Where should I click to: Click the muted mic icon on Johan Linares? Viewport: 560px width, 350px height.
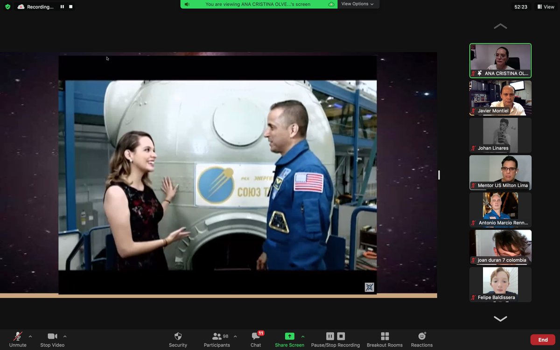tap(474, 148)
